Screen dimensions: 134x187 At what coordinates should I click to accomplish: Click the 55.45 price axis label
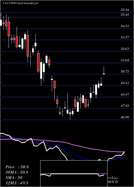tap(125, 15)
